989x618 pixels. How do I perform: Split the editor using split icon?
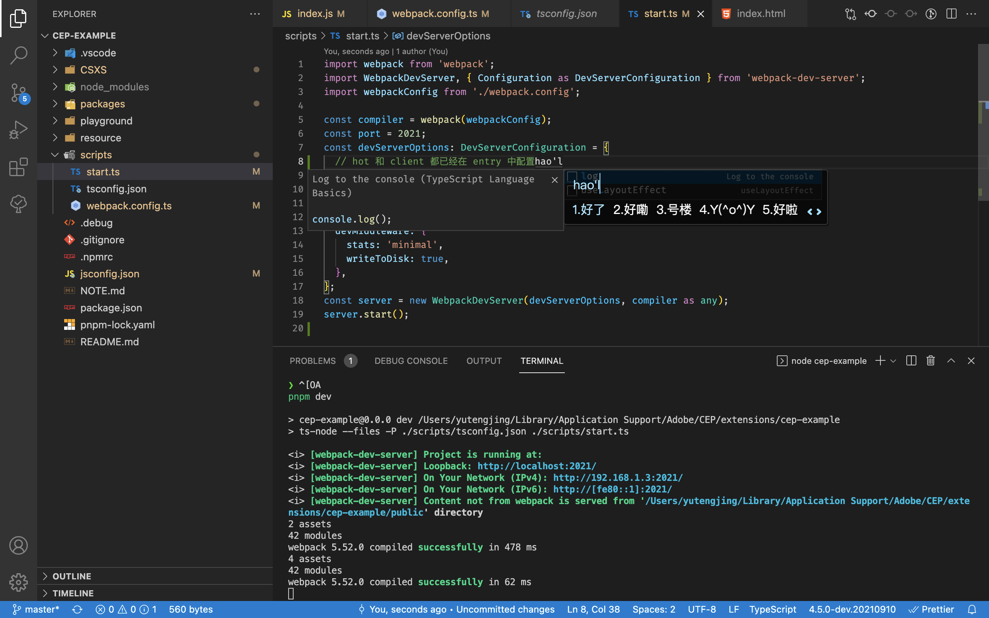tap(952, 14)
